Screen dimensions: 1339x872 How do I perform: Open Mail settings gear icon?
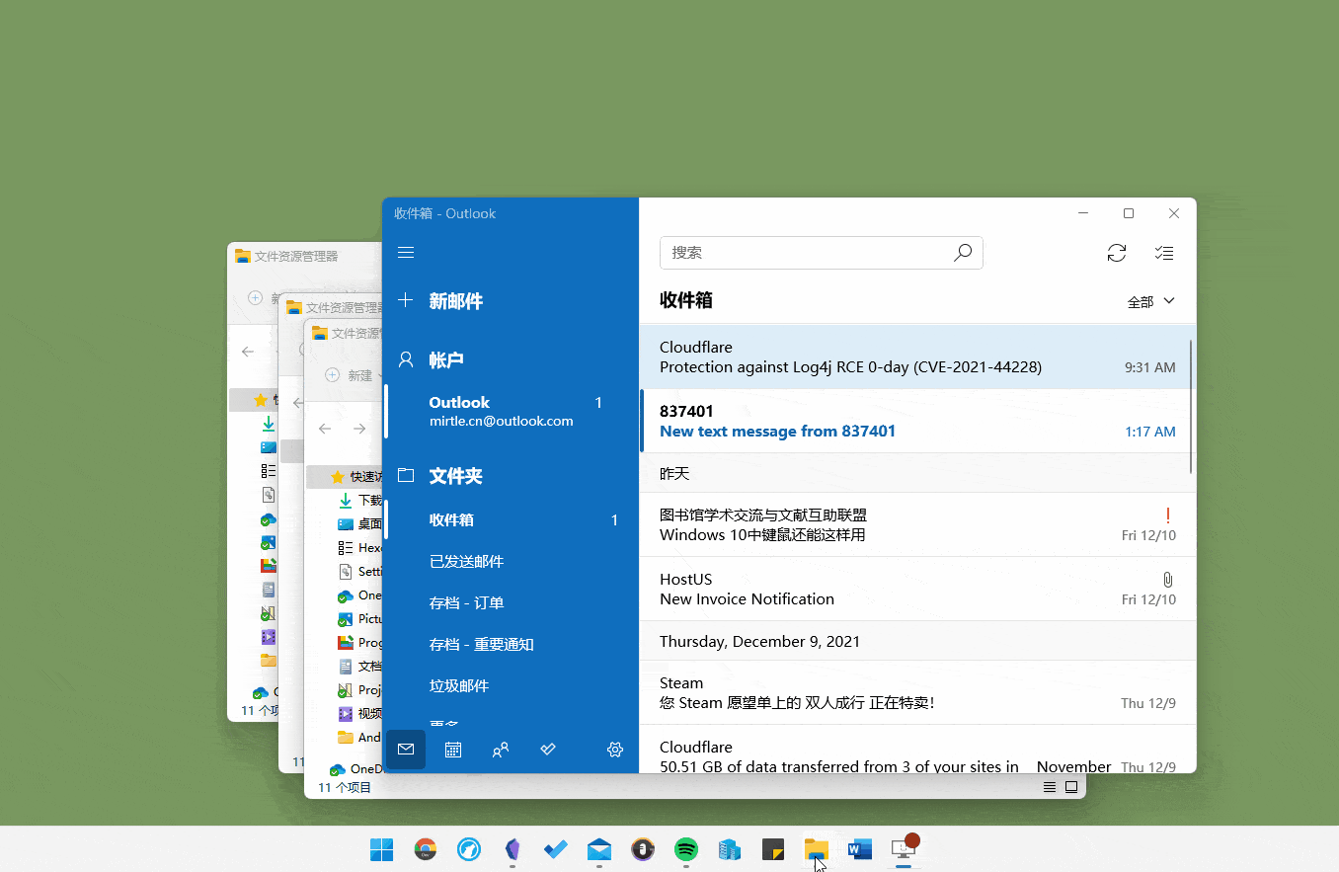pos(615,750)
